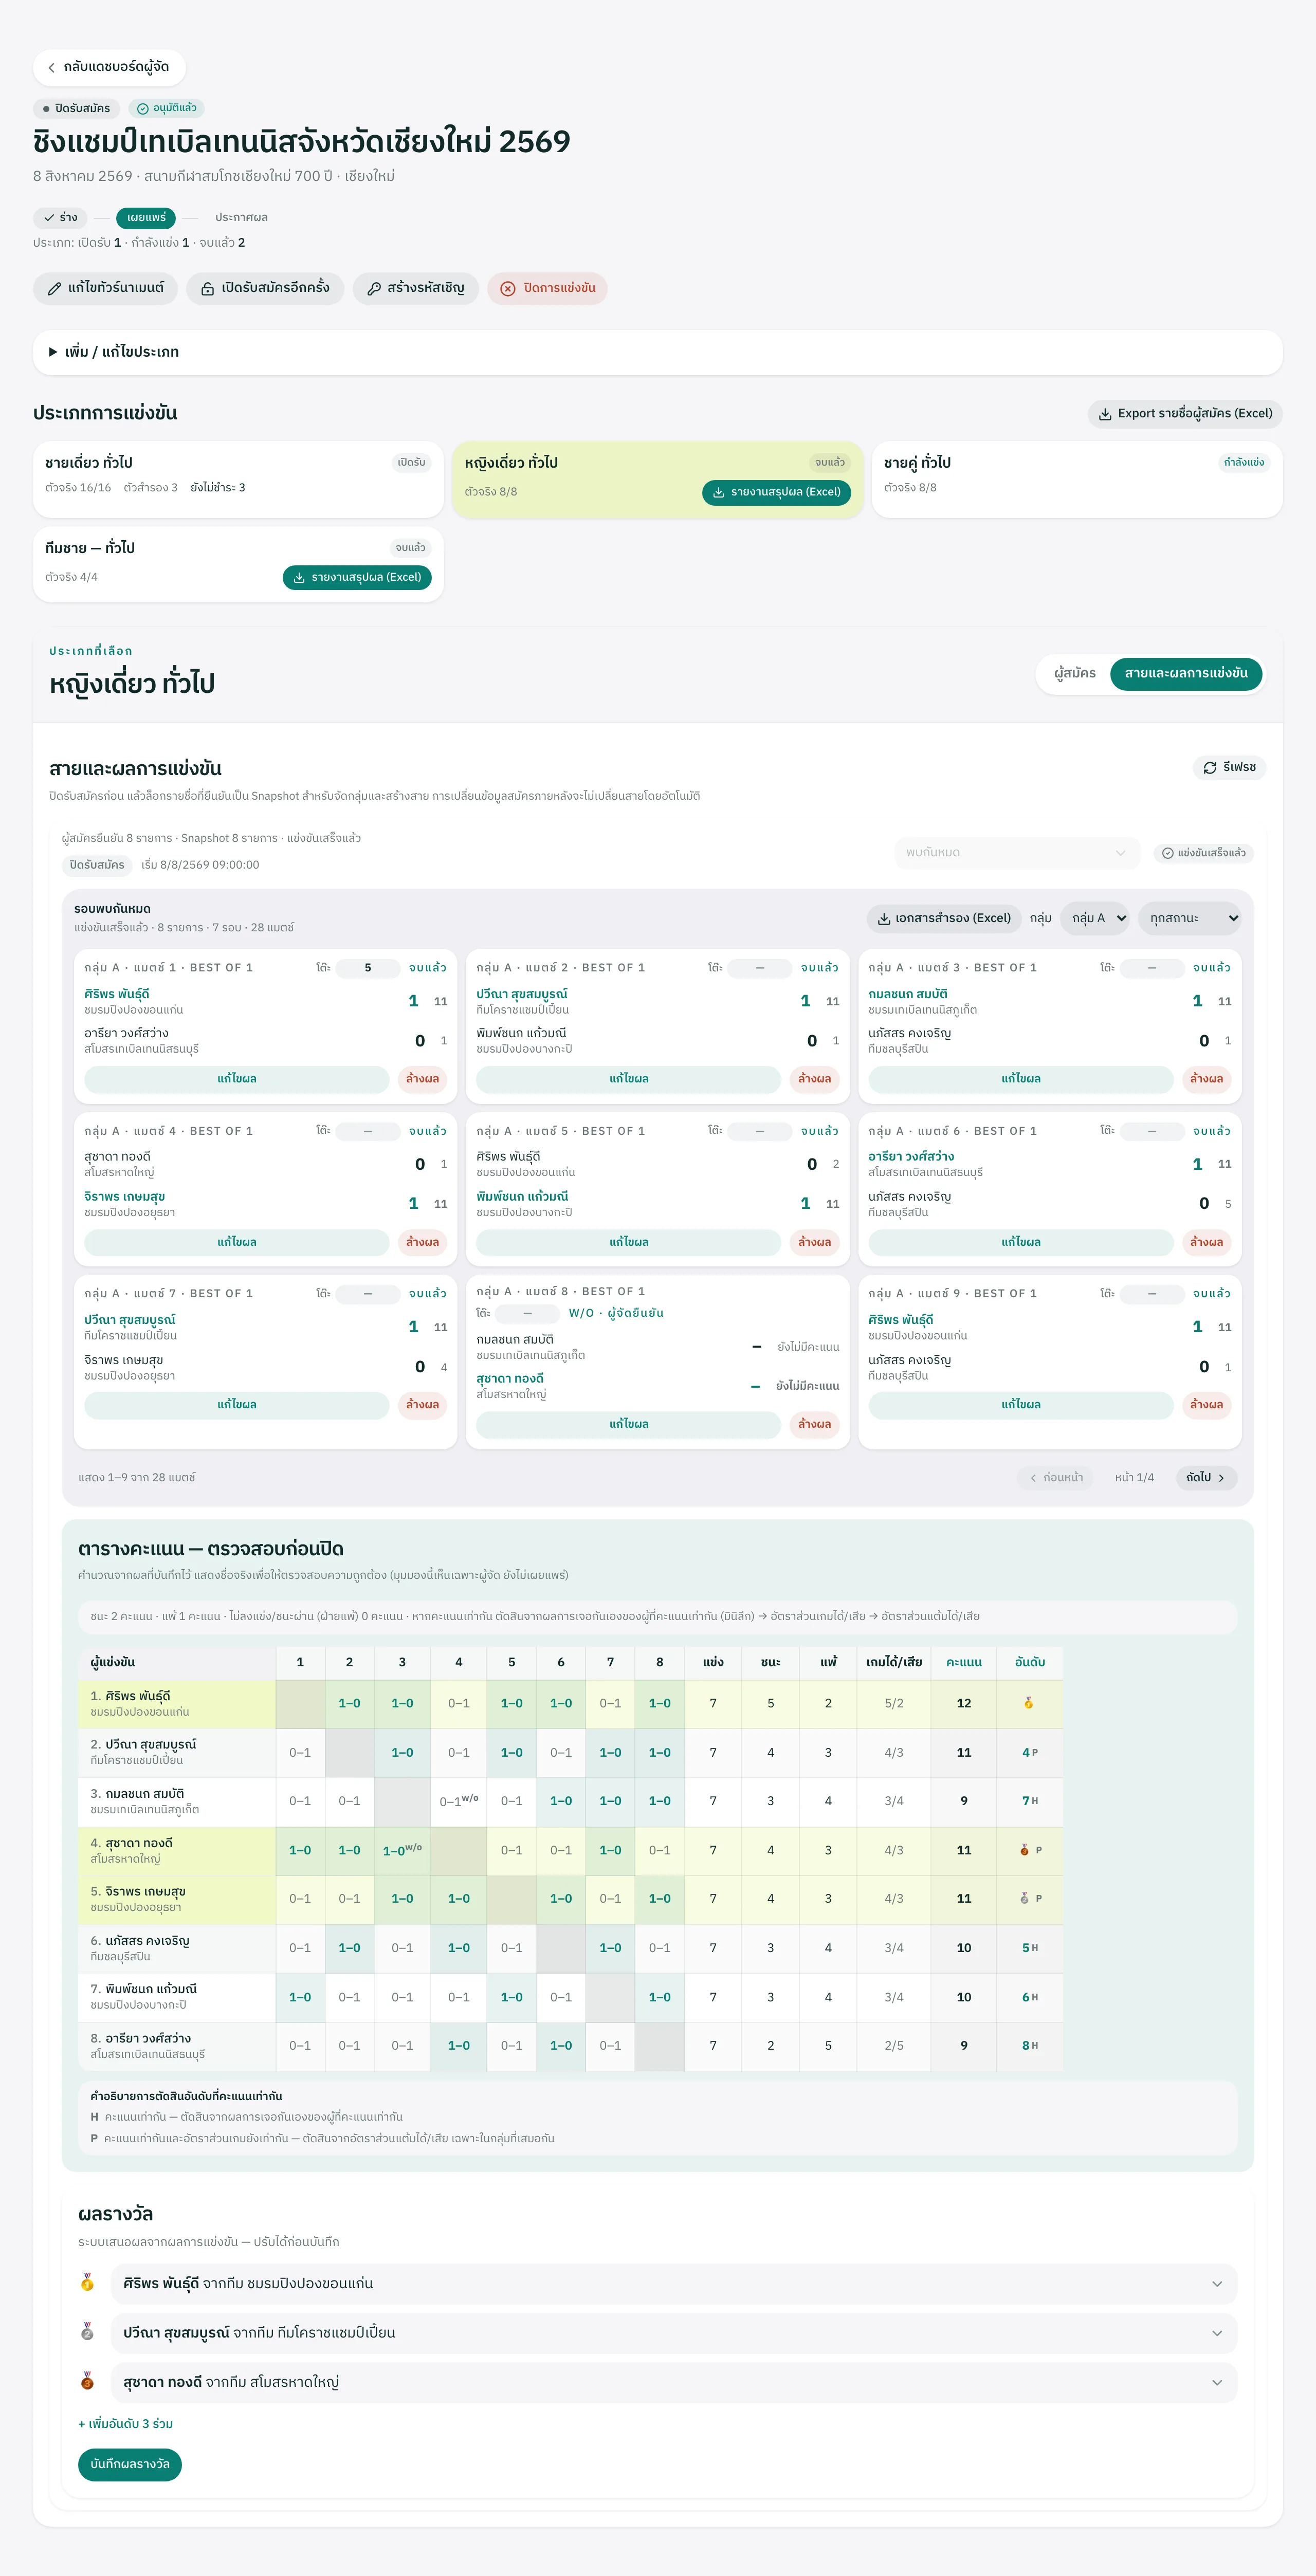Click the X-circle icon on ปิดการแข่งขัน
Image resolution: width=1316 pixels, height=2576 pixels.
tap(508, 289)
